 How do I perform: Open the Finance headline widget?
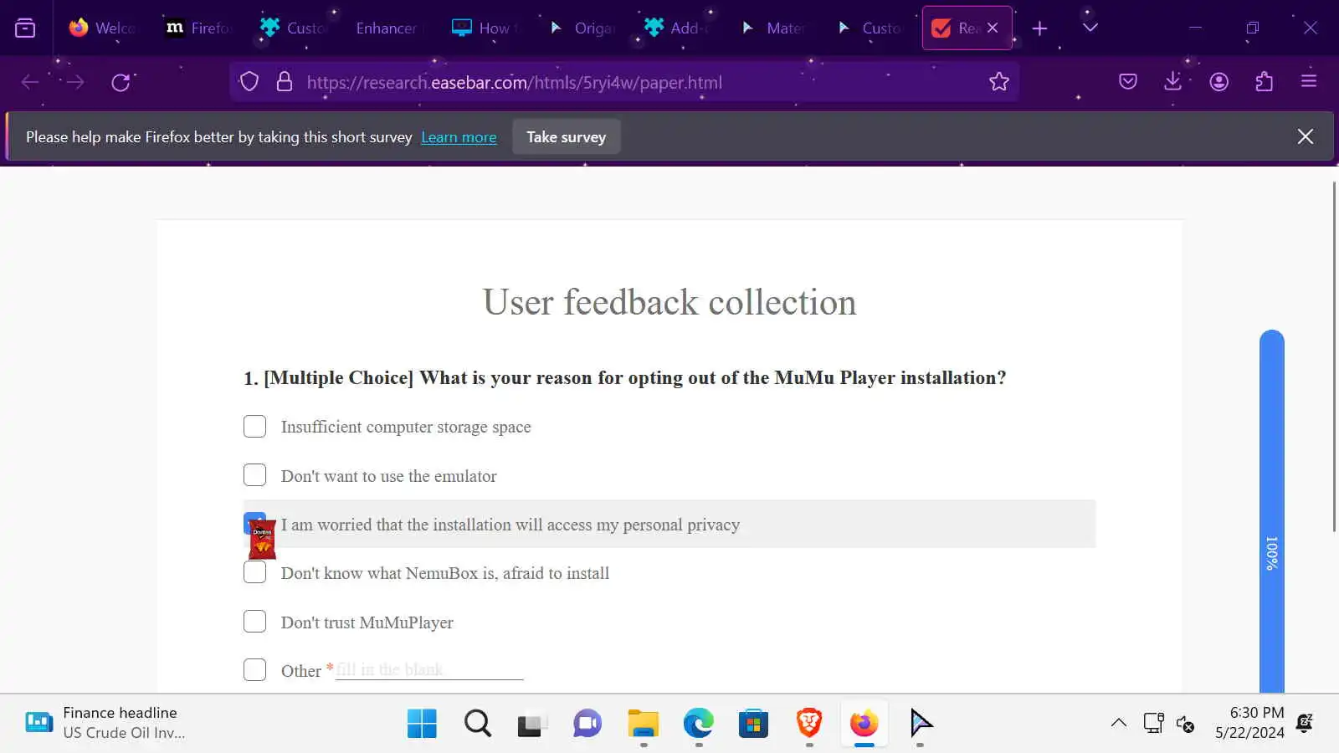pos(104,723)
